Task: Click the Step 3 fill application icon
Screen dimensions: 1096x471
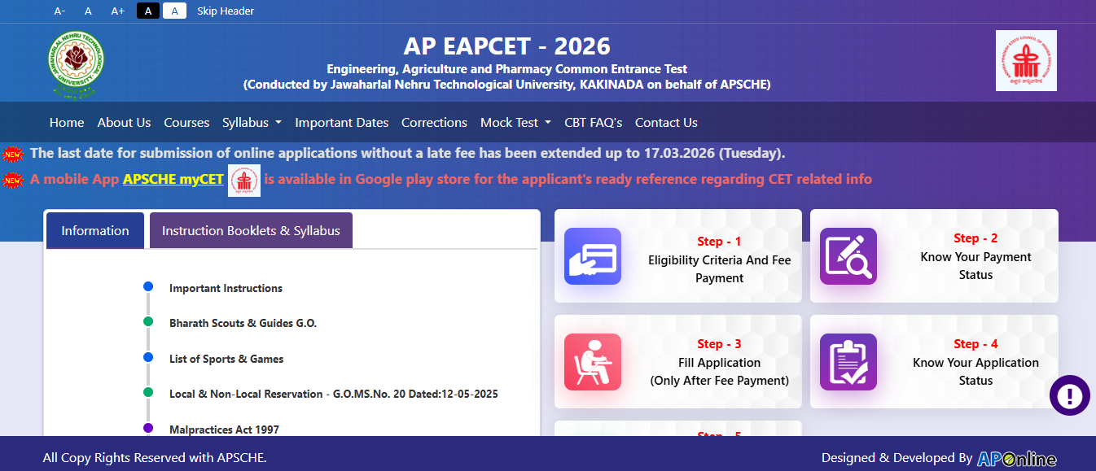Action: pos(593,362)
